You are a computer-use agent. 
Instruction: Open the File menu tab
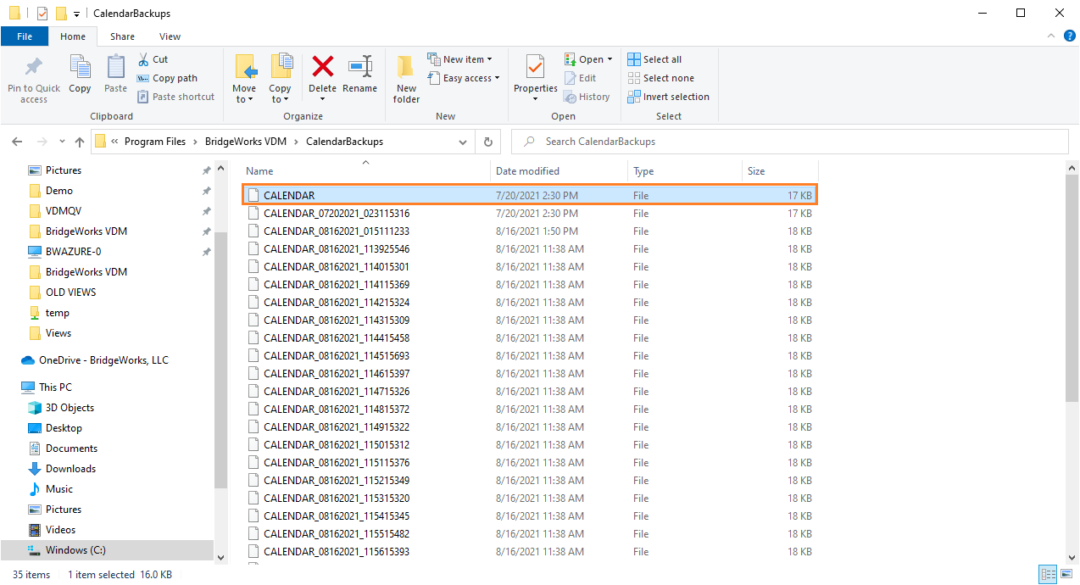[25, 36]
